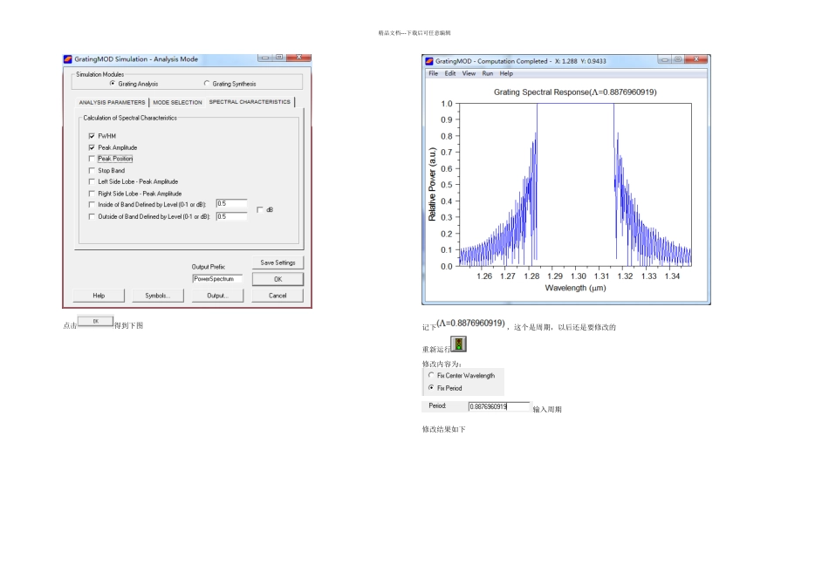The width and height of the screenshot is (829, 586).
Task: Select the Fix Period radio option
Action: [431, 388]
